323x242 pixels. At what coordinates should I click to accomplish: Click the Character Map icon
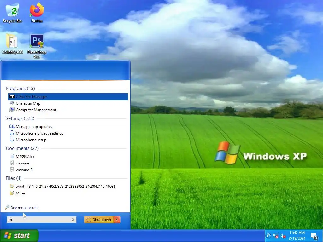point(12,103)
